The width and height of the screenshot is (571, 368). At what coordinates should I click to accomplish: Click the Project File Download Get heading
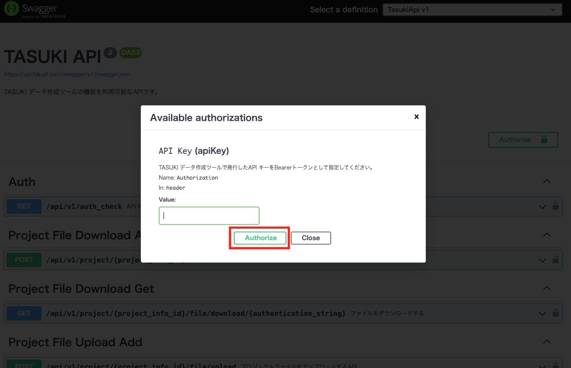click(x=81, y=289)
